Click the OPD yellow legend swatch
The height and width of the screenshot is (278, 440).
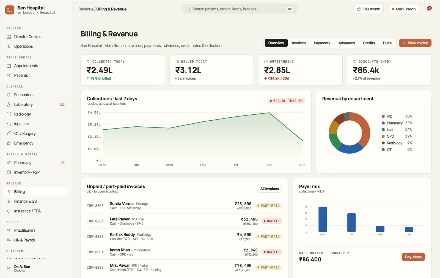point(383,136)
